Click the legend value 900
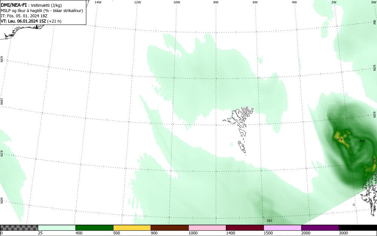Viewport: 377px width, 236px height. pos(154,233)
